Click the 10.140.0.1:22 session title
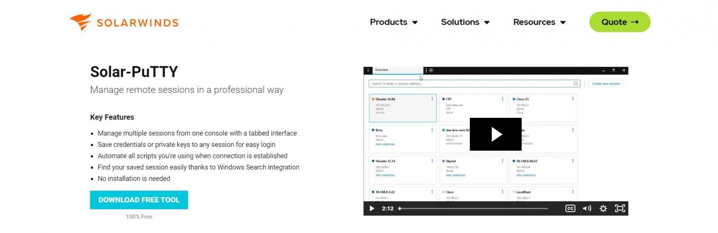718x233 pixels. [385, 192]
